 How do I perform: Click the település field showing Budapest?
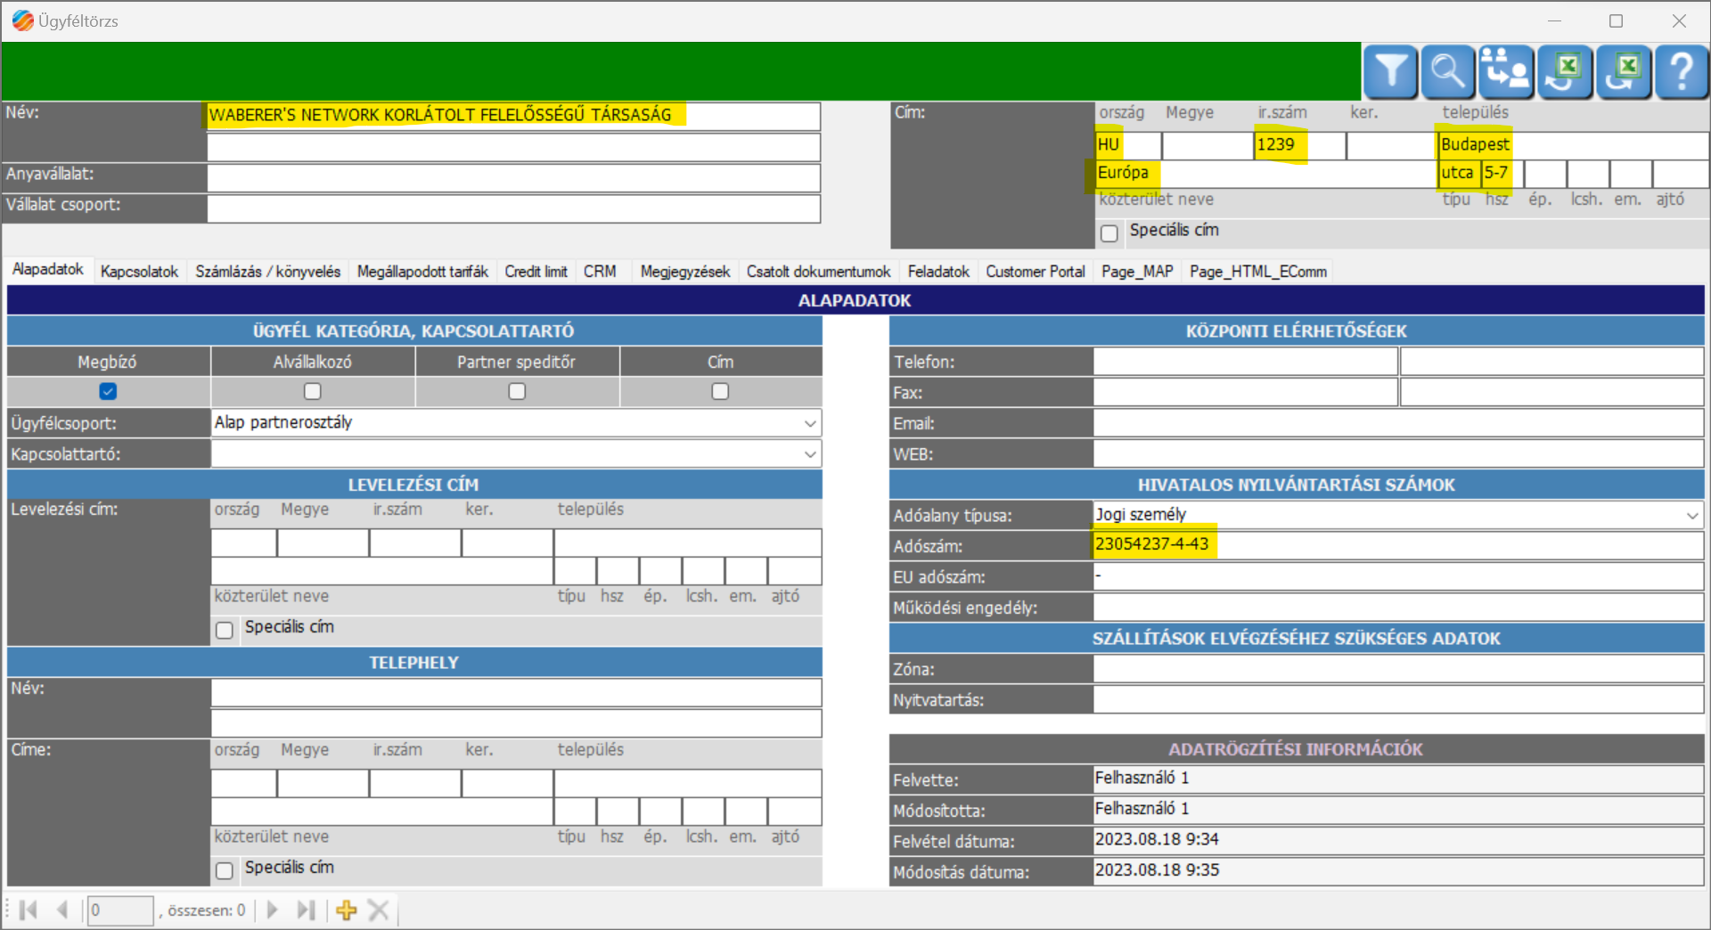1573,144
